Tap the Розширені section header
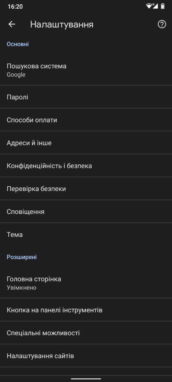This screenshot has height=382, width=172. click(21, 257)
